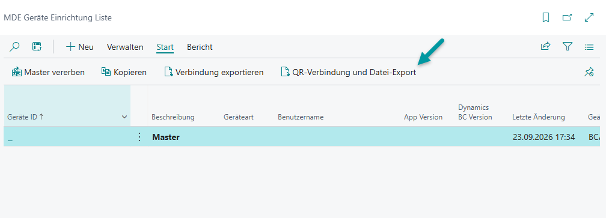Click the pin action bar icon
Viewport: 606px width, 218px height.
click(x=589, y=72)
